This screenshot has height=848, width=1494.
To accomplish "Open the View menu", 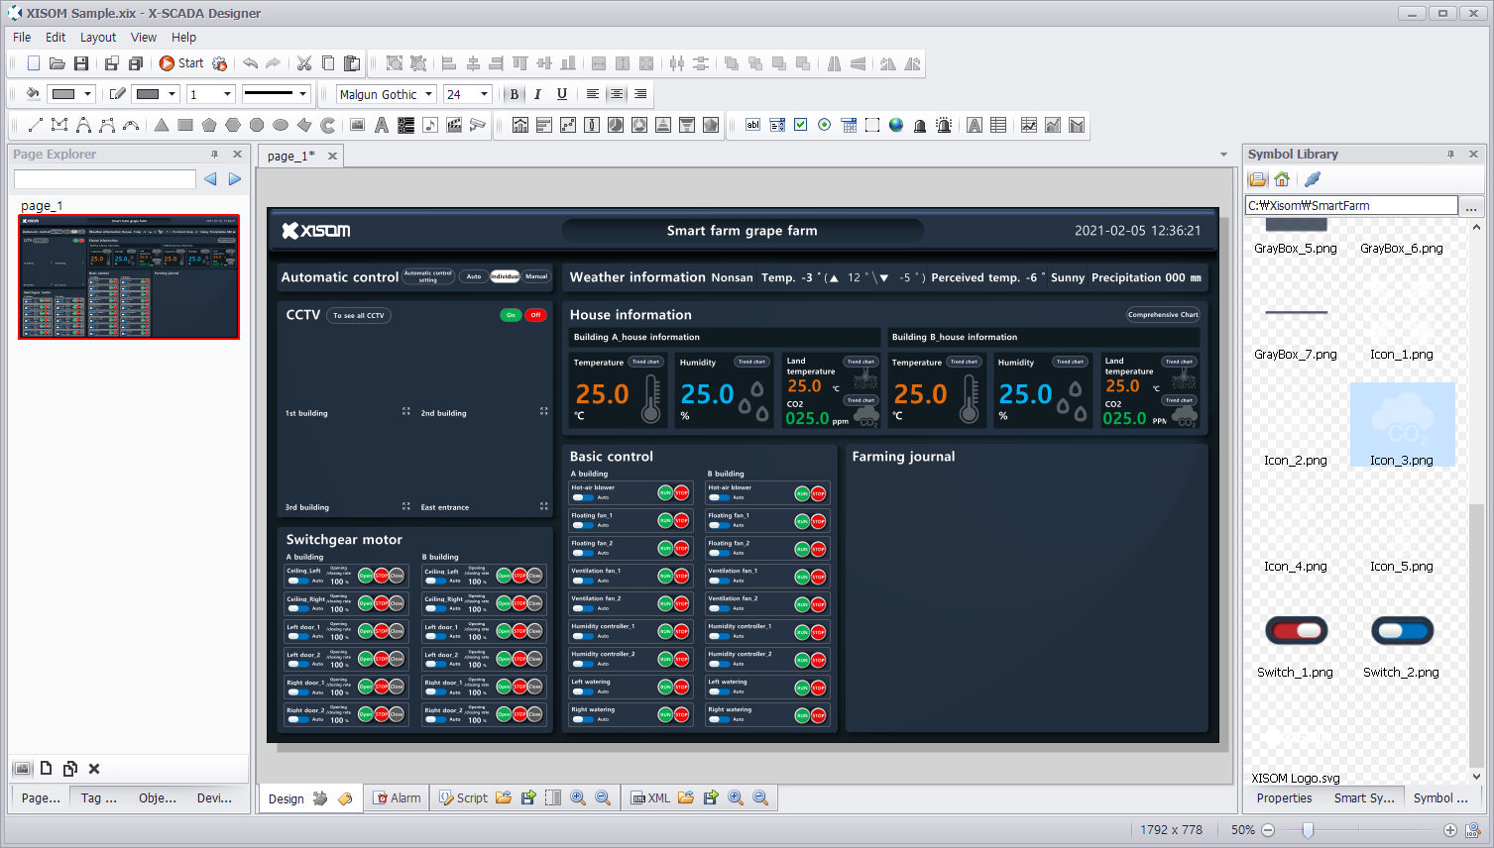I will (x=144, y=37).
